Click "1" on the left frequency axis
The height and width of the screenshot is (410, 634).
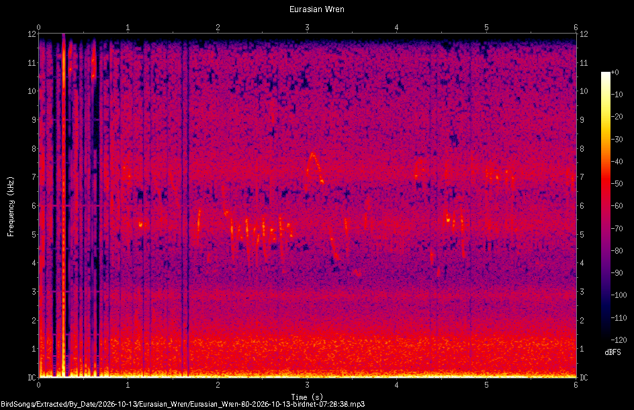(34, 349)
